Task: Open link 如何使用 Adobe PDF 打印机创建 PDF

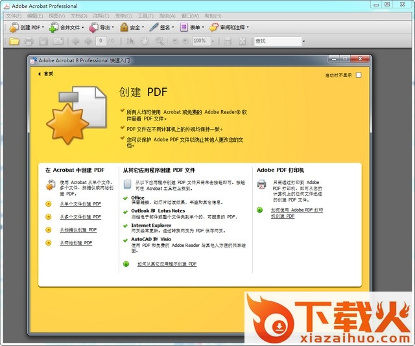Action: pos(297,213)
